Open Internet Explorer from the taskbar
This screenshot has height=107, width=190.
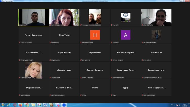(9, 105)
